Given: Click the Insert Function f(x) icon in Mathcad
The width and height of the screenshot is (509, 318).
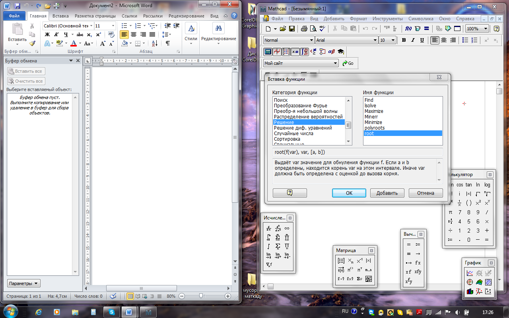Looking at the screenshot, I should click(x=408, y=29).
